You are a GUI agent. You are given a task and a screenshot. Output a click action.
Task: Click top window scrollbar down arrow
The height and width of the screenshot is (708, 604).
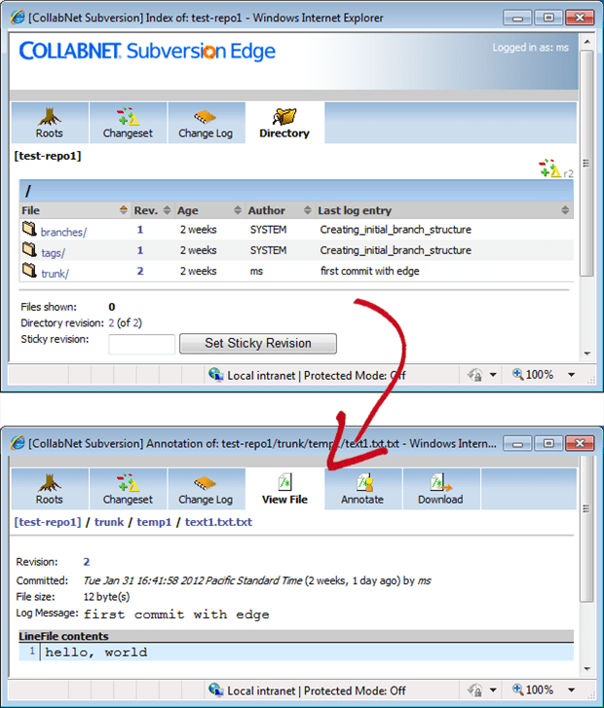pyautogui.click(x=586, y=354)
